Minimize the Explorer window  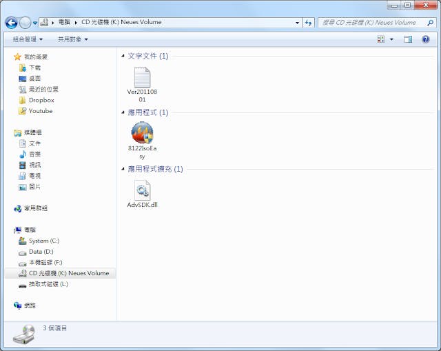tap(394, 5)
